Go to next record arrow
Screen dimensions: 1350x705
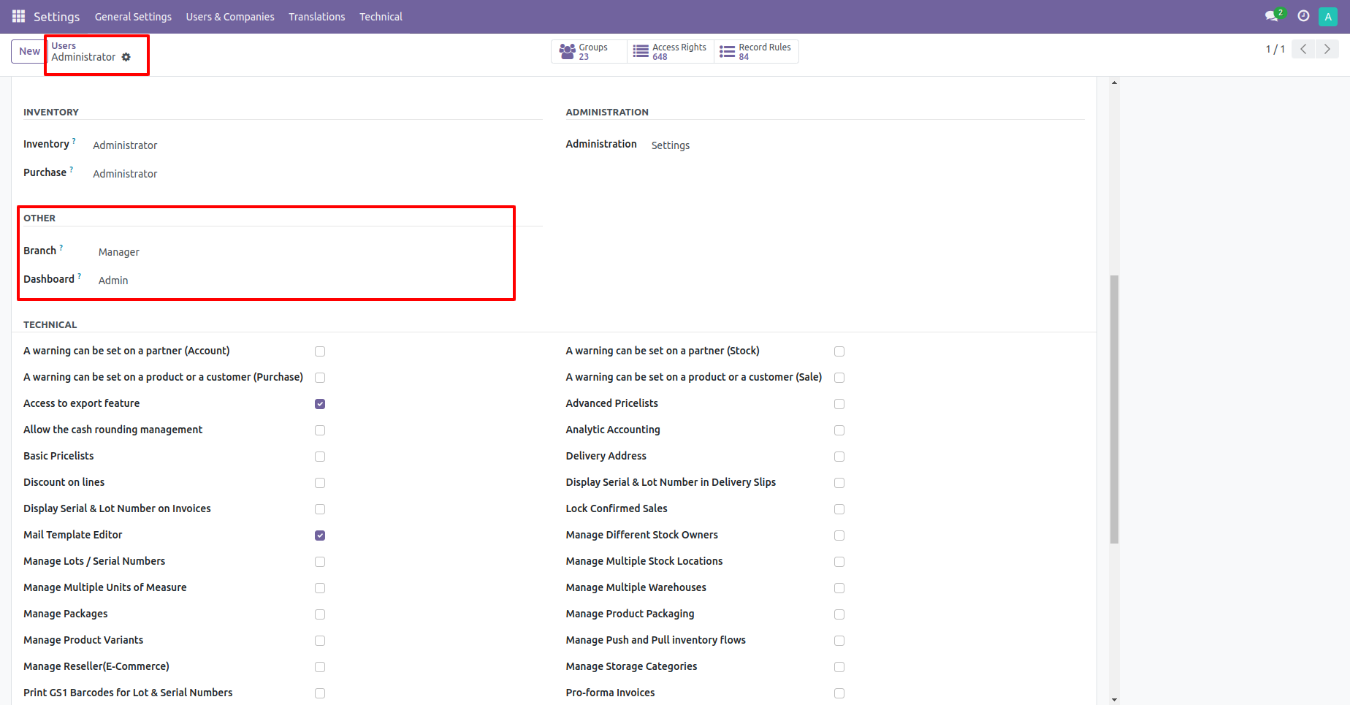pos(1327,49)
